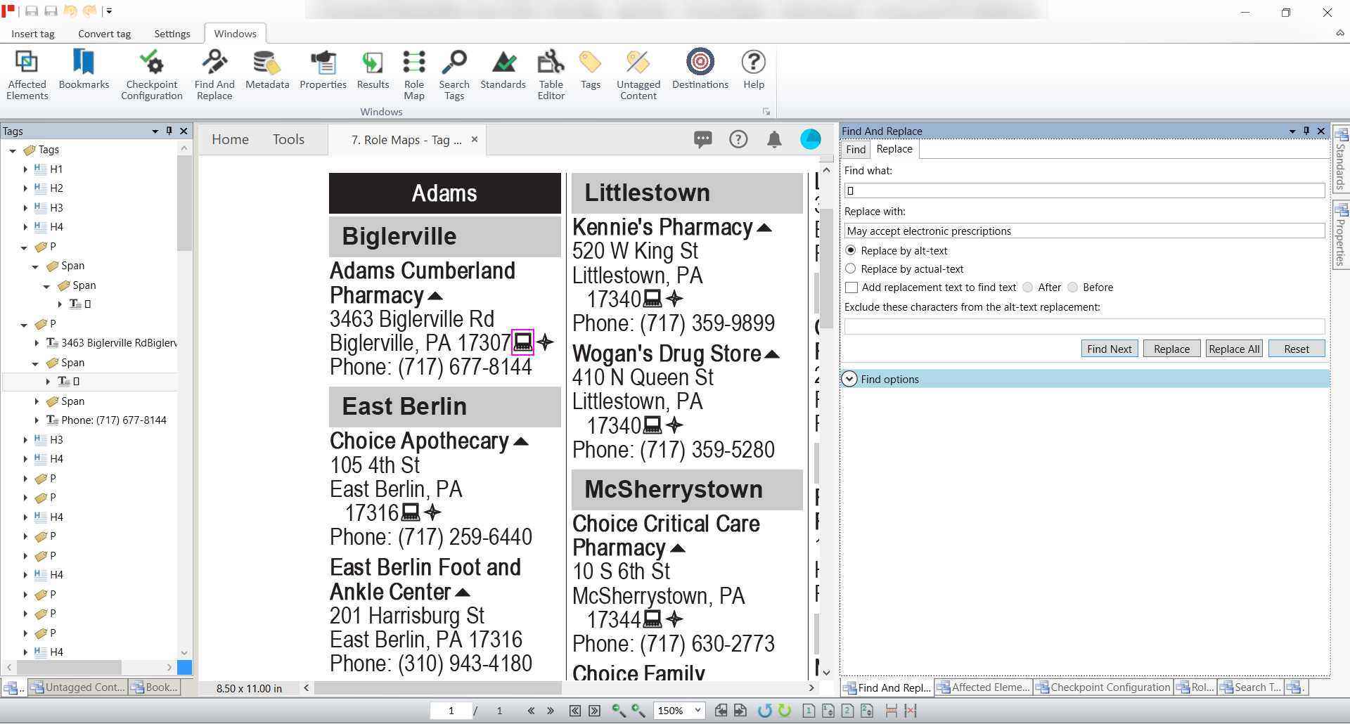Click the Find Next button
This screenshot has height=724, width=1350.
pyautogui.click(x=1110, y=349)
